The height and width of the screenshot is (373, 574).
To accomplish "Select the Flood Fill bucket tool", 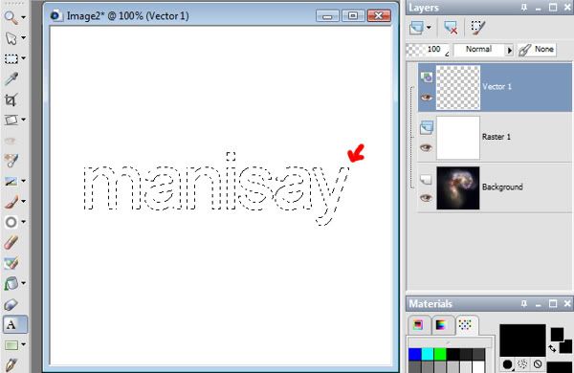I will (11, 283).
